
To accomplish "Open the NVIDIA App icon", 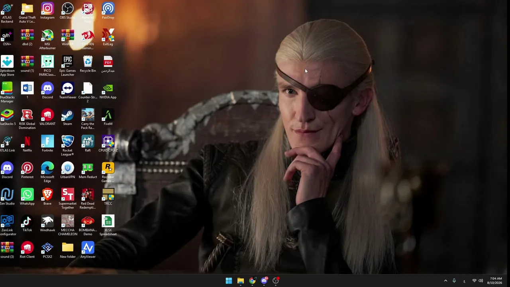I will pos(108,91).
